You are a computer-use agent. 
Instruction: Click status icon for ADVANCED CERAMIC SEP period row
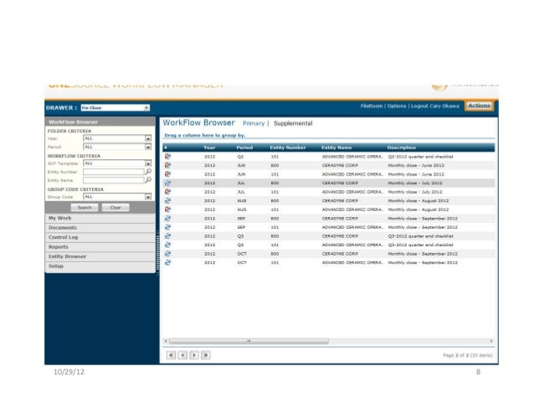click(x=167, y=227)
